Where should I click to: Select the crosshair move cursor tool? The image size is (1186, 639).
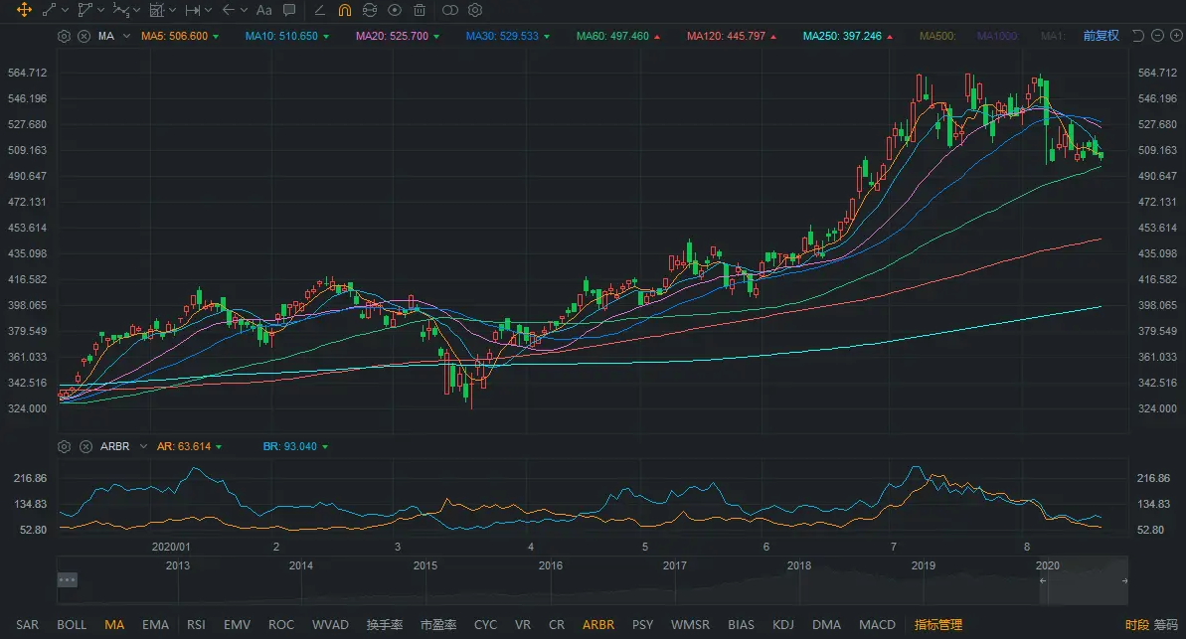coord(24,10)
